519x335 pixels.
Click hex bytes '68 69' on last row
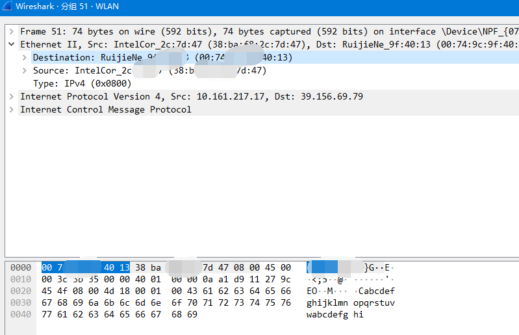(x=184, y=314)
